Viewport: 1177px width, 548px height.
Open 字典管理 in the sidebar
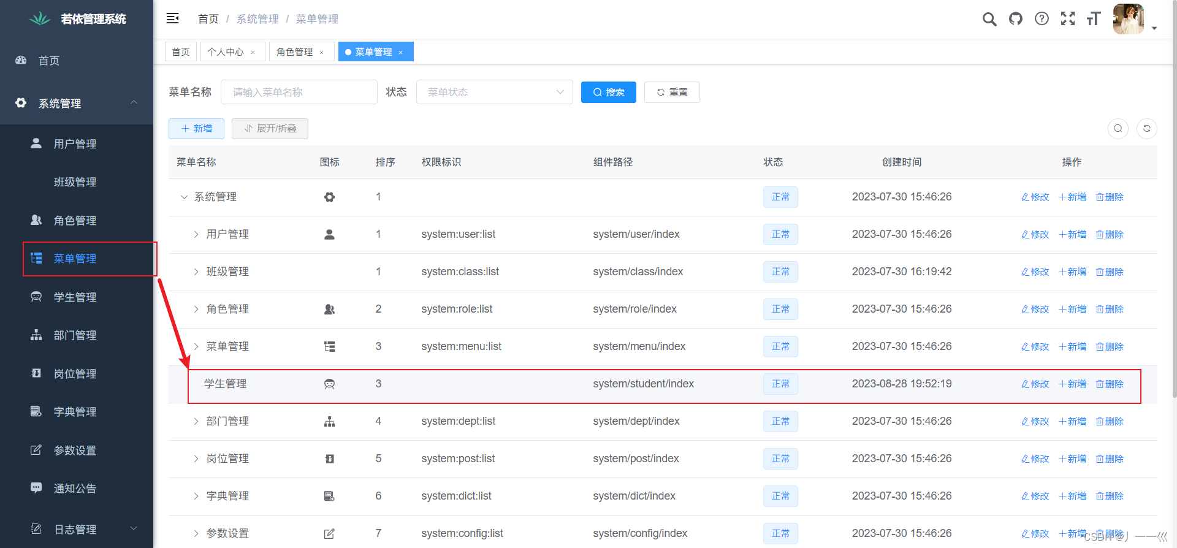(x=77, y=412)
